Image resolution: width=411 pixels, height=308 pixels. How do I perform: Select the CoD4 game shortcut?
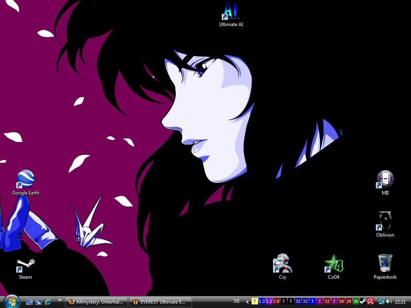pos(334,267)
